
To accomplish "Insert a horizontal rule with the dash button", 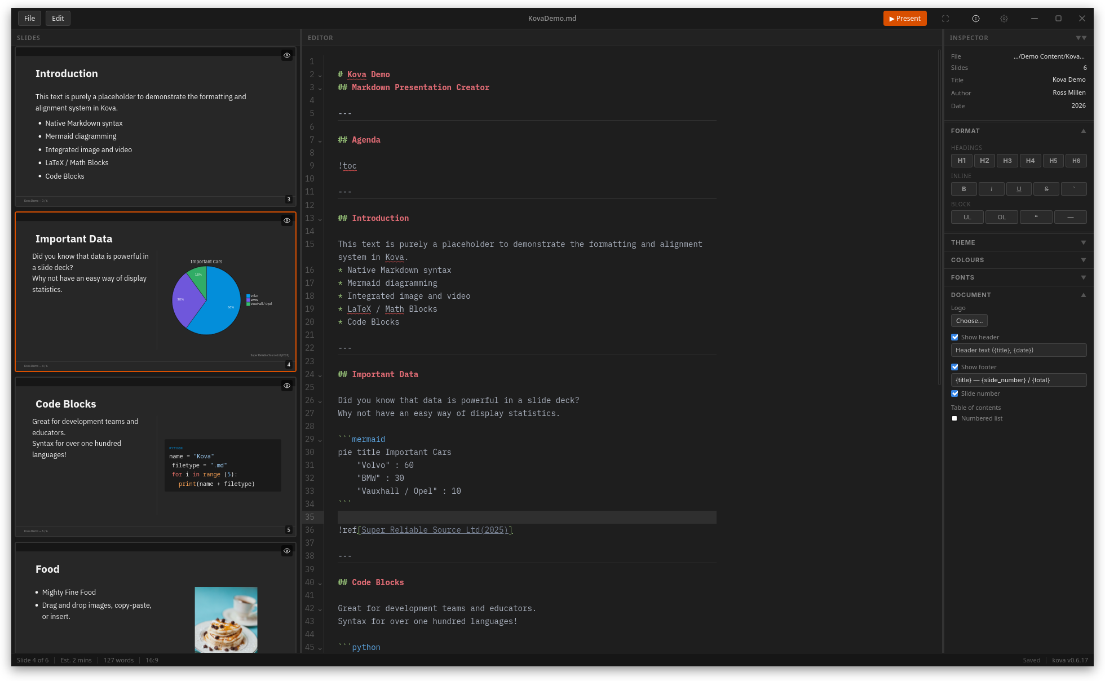I will point(1071,217).
